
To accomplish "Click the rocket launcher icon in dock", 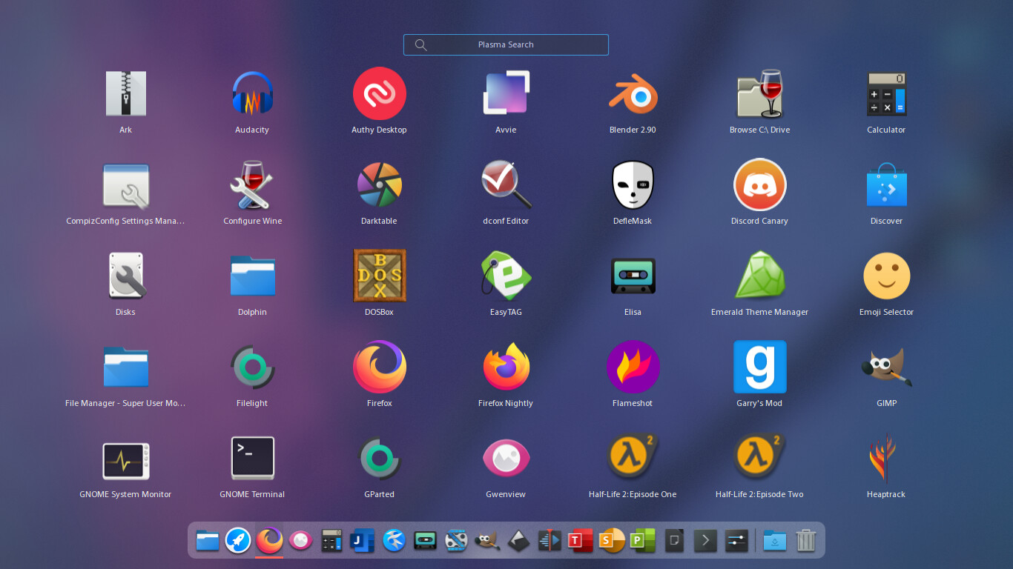I will click(238, 541).
